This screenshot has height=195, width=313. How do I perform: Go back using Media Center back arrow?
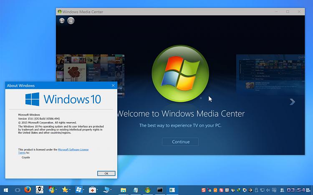[x=62, y=20]
